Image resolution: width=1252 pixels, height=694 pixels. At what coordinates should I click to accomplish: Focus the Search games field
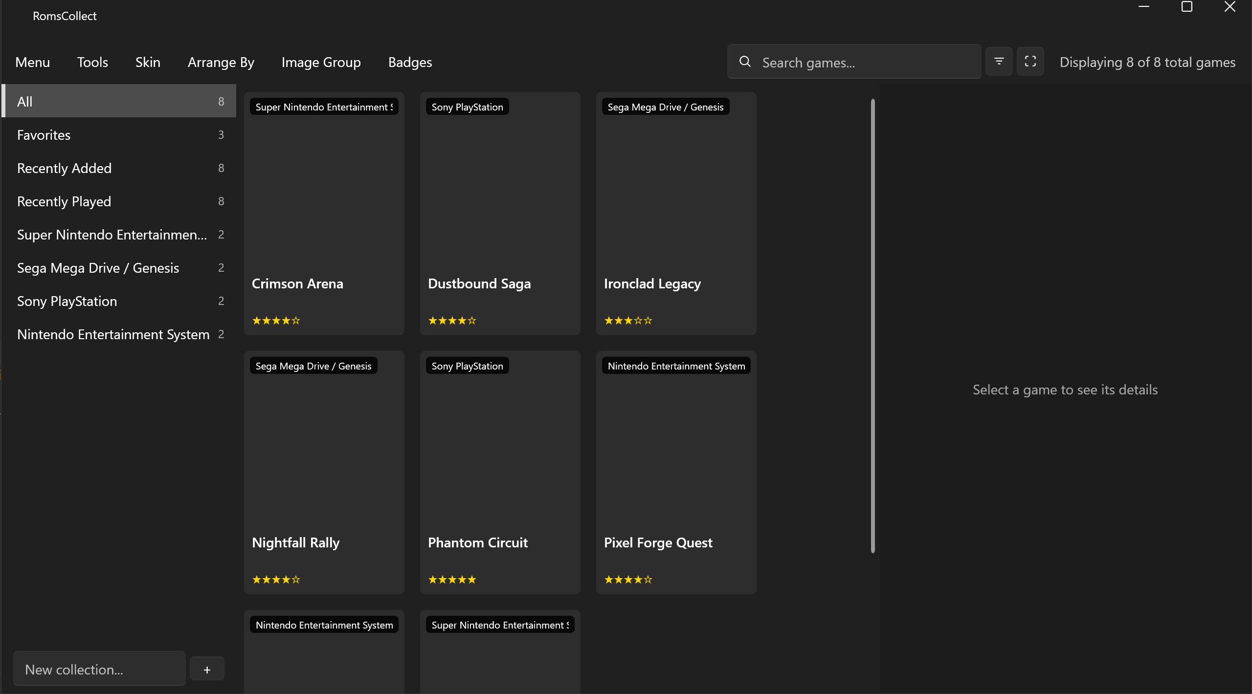point(854,62)
